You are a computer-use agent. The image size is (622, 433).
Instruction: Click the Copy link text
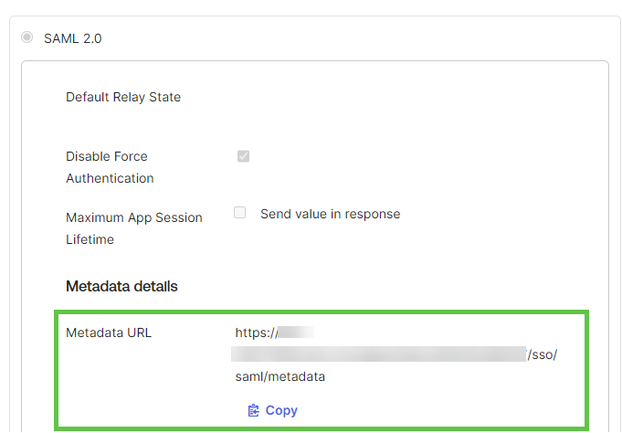281,410
